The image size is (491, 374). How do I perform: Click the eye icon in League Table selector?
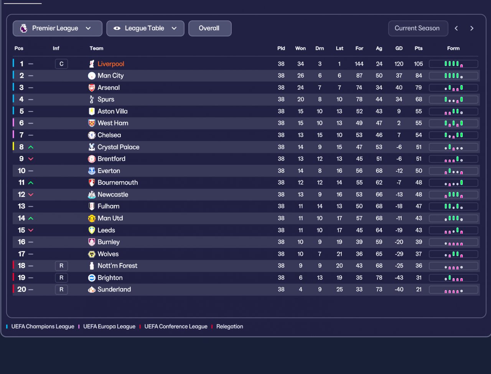[117, 28]
